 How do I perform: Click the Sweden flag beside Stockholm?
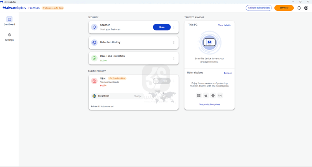point(94,96)
